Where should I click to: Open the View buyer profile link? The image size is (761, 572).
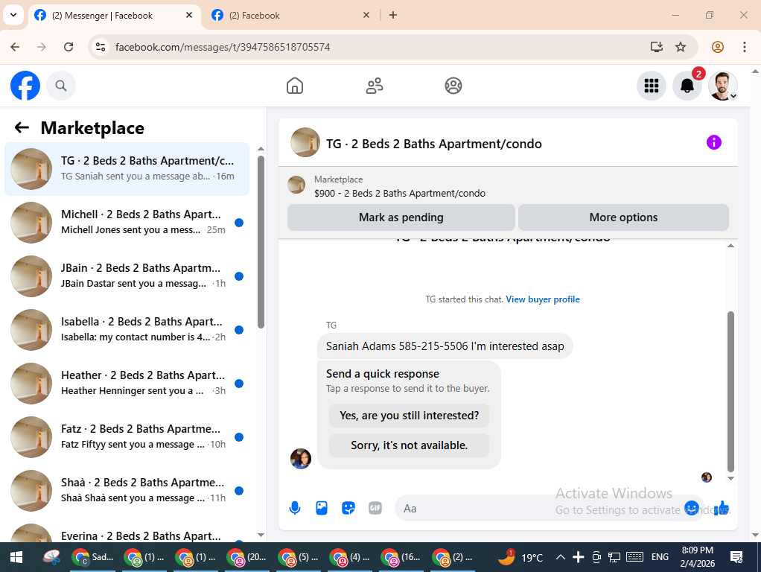tap(543, 299)
